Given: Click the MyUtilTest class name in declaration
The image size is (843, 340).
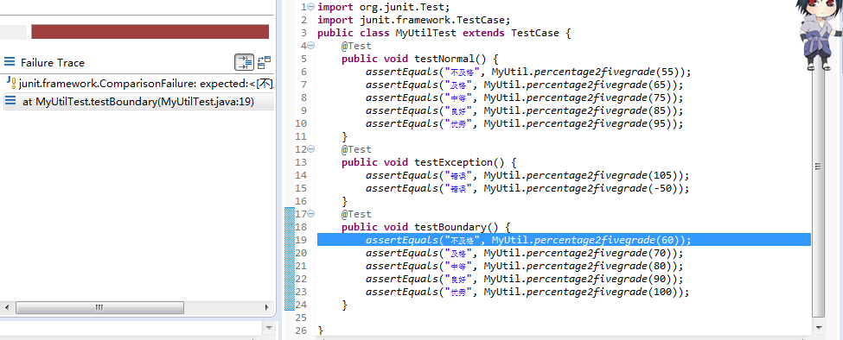Looking at the screenshot, I should tap(425, 33).
